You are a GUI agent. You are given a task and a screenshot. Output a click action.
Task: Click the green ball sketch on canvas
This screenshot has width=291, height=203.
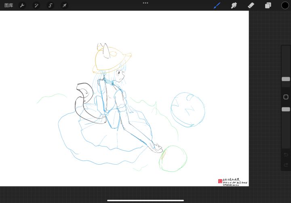click(x=173, y=159)
